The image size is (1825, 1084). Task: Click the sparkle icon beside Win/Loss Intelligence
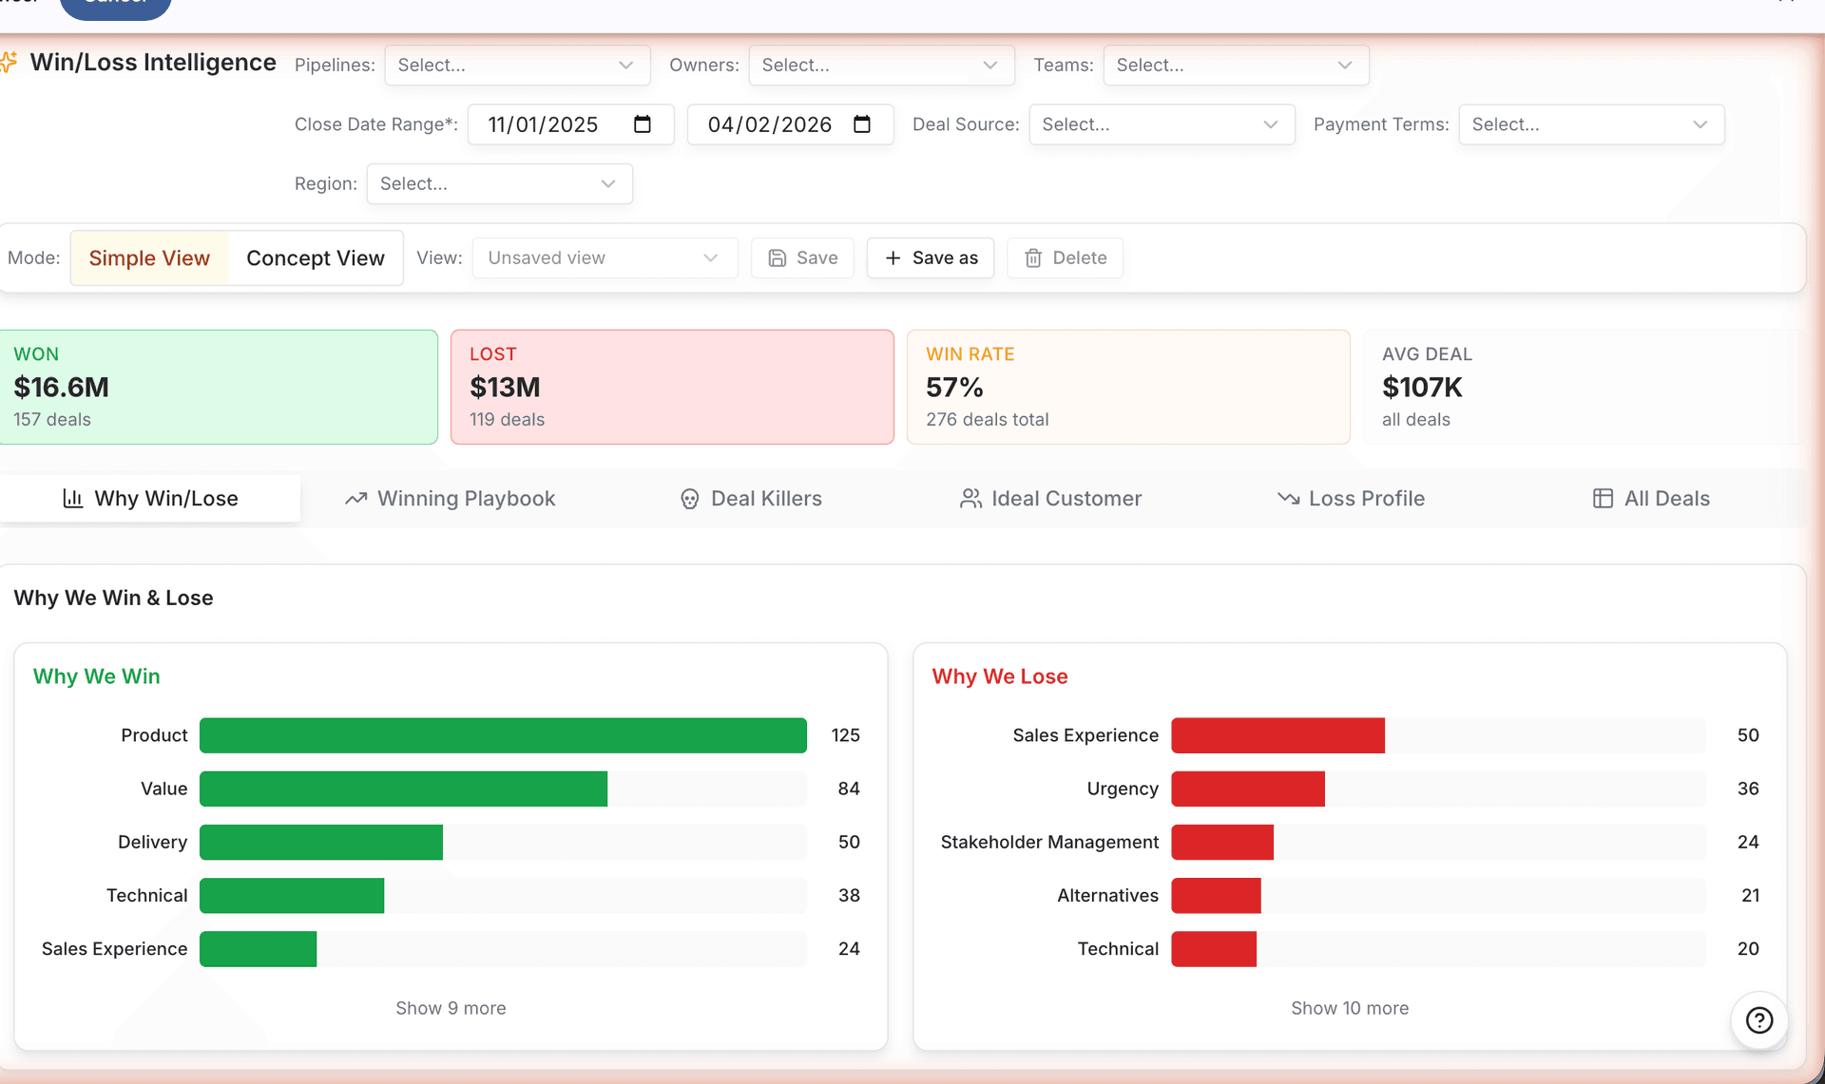pos(9,63)
